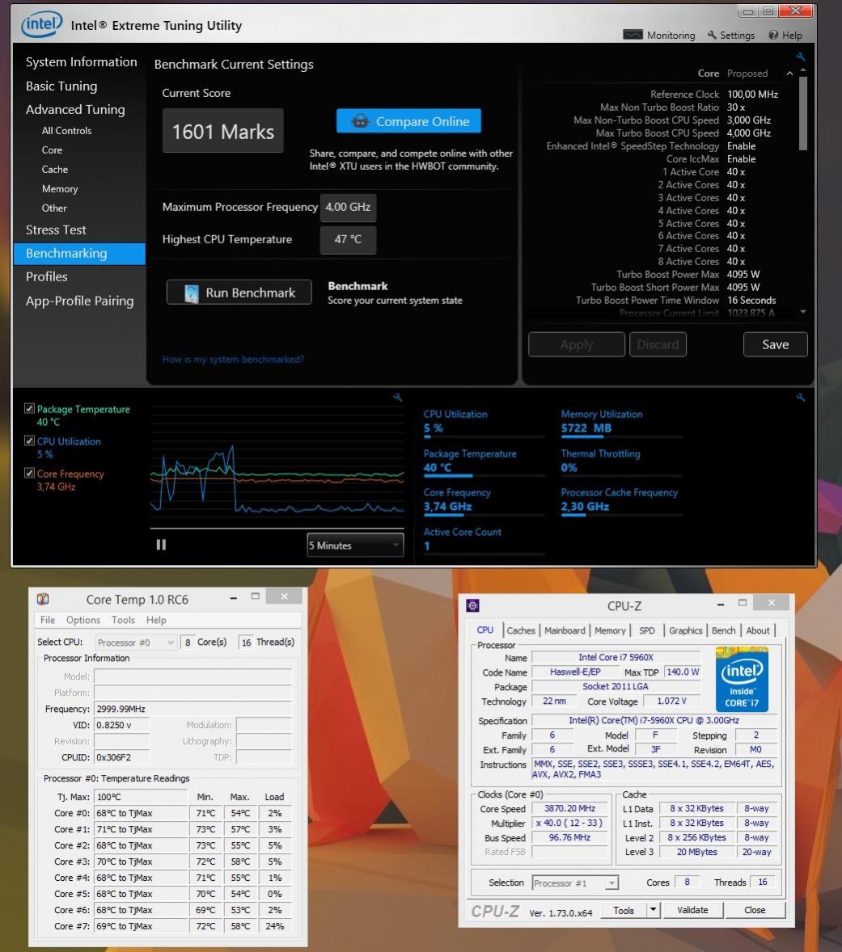This screenshot has height=952, width=842.
Task: Click Core Temp Frequency field 2999.99MHz
Action: coord(193,709)
